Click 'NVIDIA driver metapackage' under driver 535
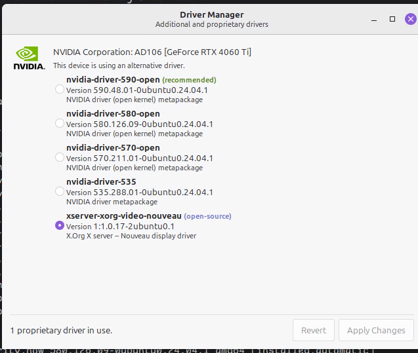Screen dimensions: 418x353 pos(112,202)
